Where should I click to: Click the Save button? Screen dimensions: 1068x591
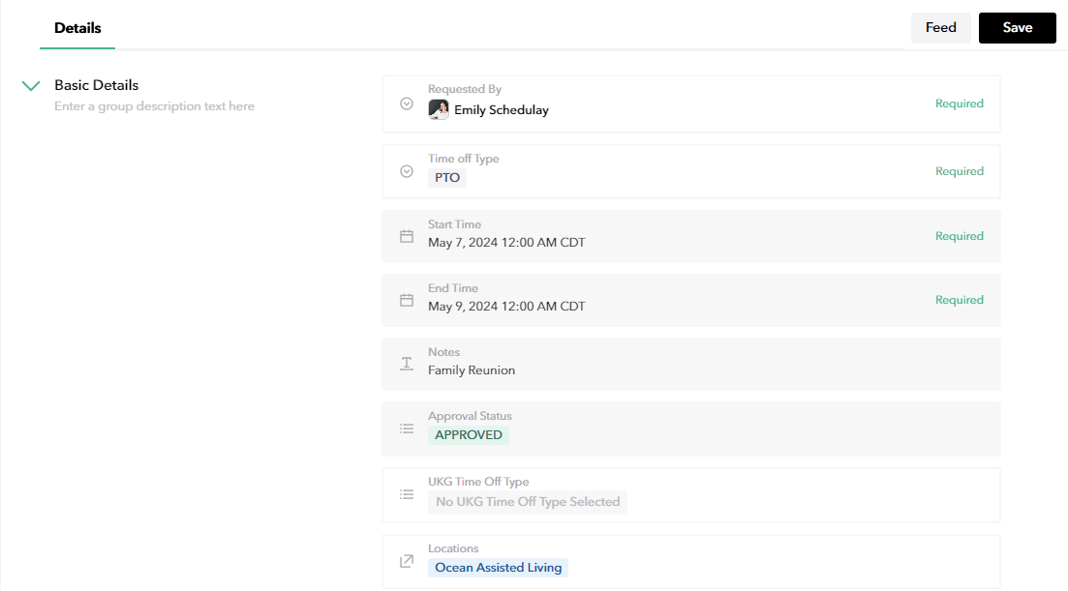pyautogui.click(x=1017, y=28)
